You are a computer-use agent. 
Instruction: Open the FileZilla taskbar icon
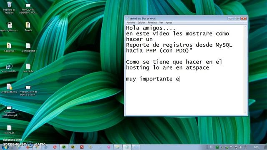[x=82, y=147]
